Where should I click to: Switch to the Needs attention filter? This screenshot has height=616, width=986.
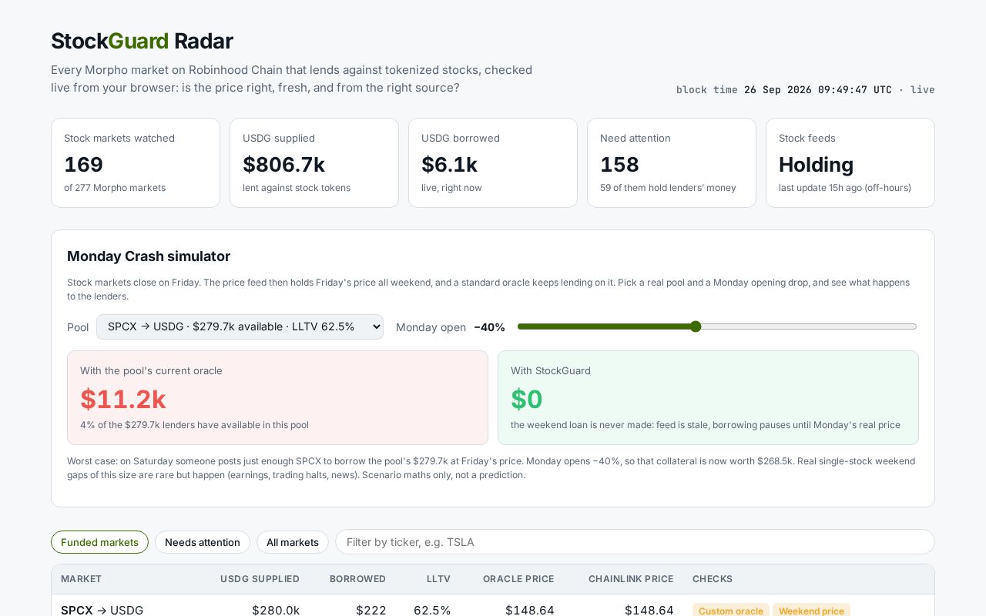(203, 542)
